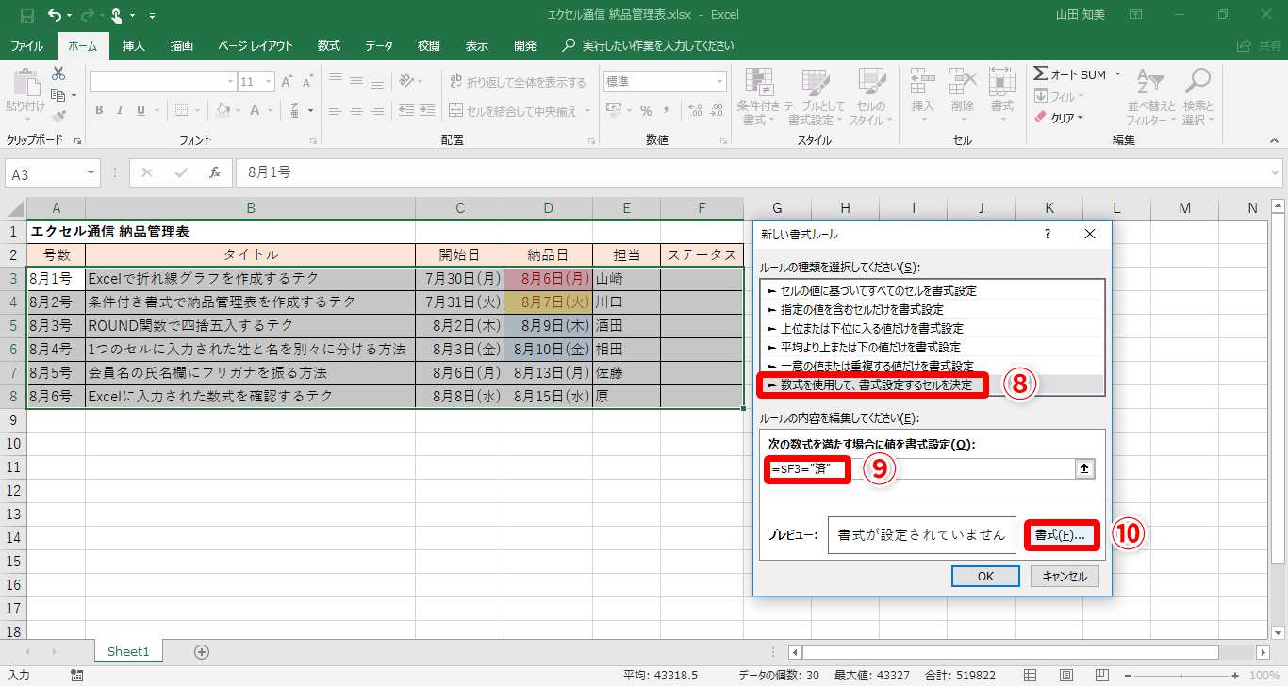Switch to the 数式 (Formulas) tab
1288x686 pixels.
[x=329, y=45]
